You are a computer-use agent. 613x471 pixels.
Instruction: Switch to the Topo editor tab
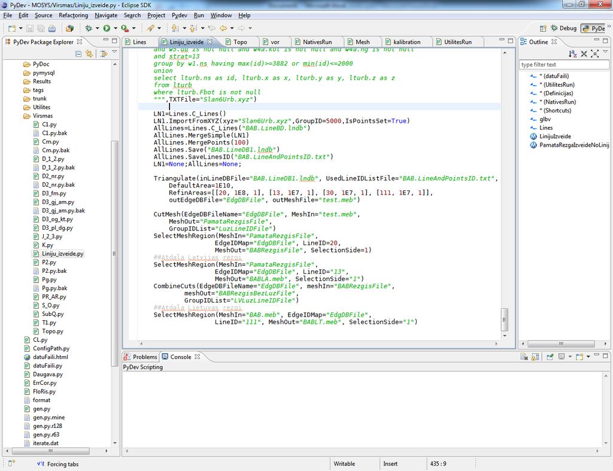pos(240,42)
